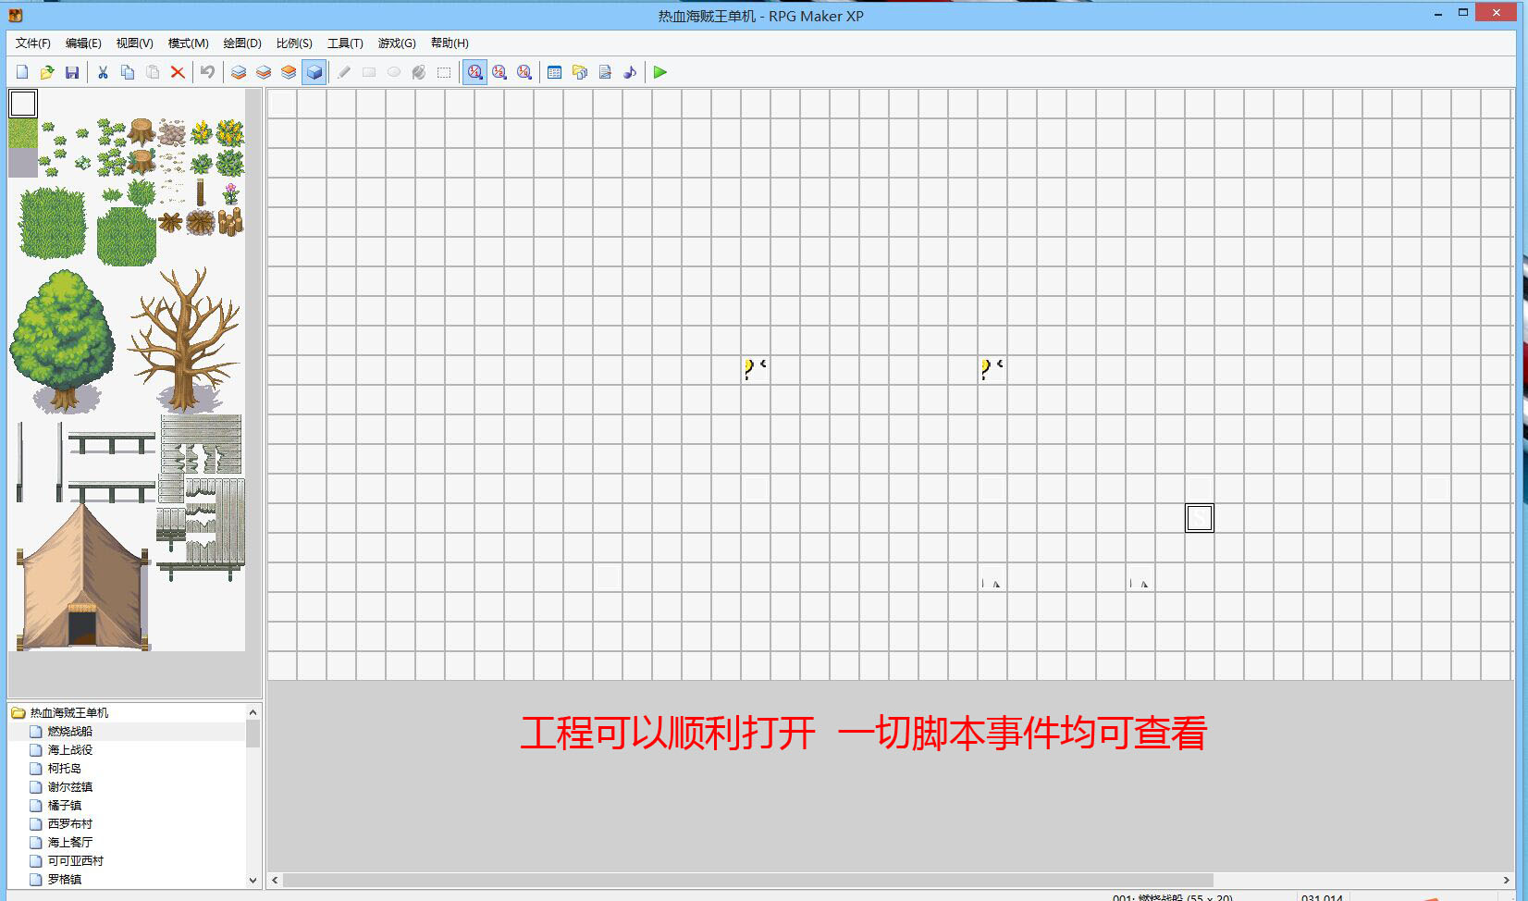Click map list scrollbar down arrow
1528x901 pixels.
click(253, 881)
